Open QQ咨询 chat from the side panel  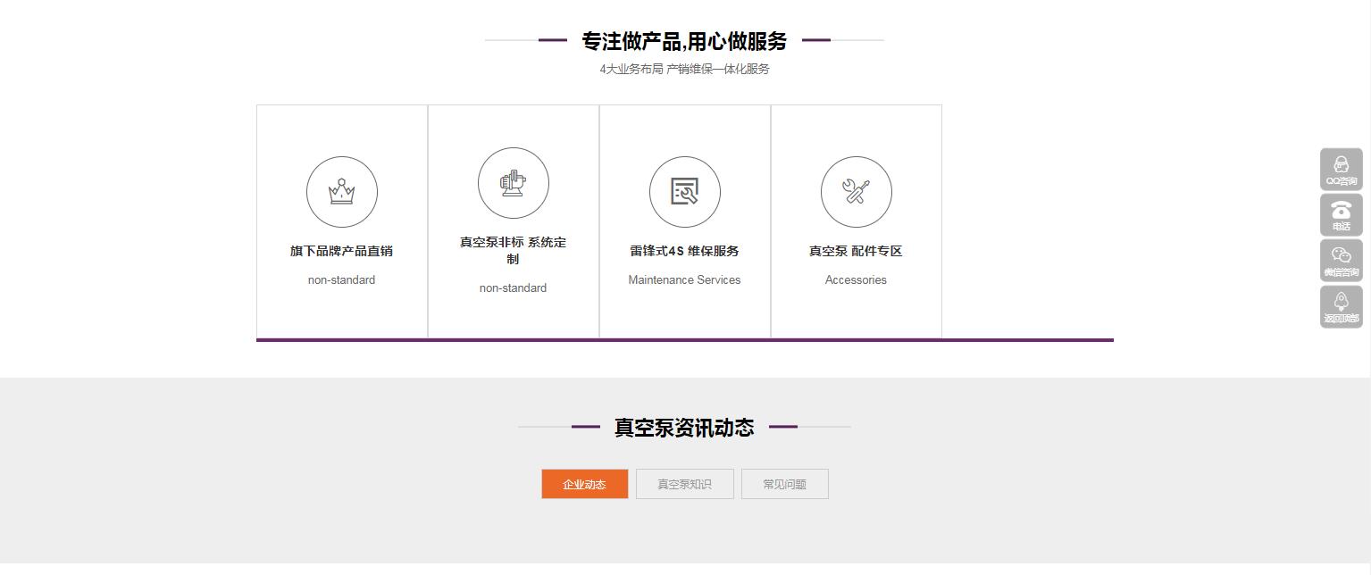[1341, 169]
